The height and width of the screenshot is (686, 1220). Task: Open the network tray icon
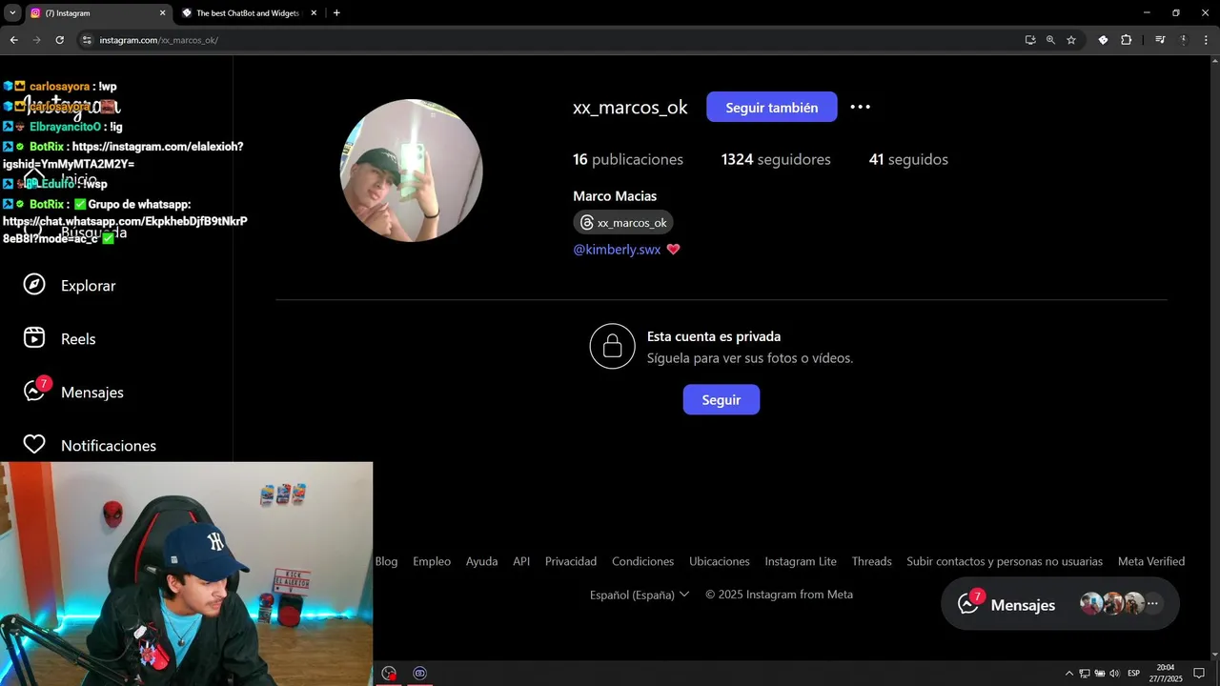[1085, 674]
